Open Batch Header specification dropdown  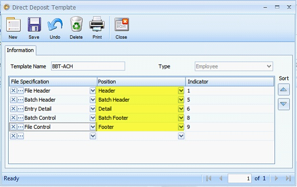coord(93,99)
